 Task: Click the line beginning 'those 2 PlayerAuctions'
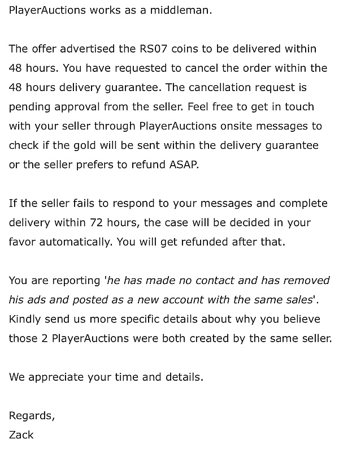pyautogui.click(x=170, y=338)
